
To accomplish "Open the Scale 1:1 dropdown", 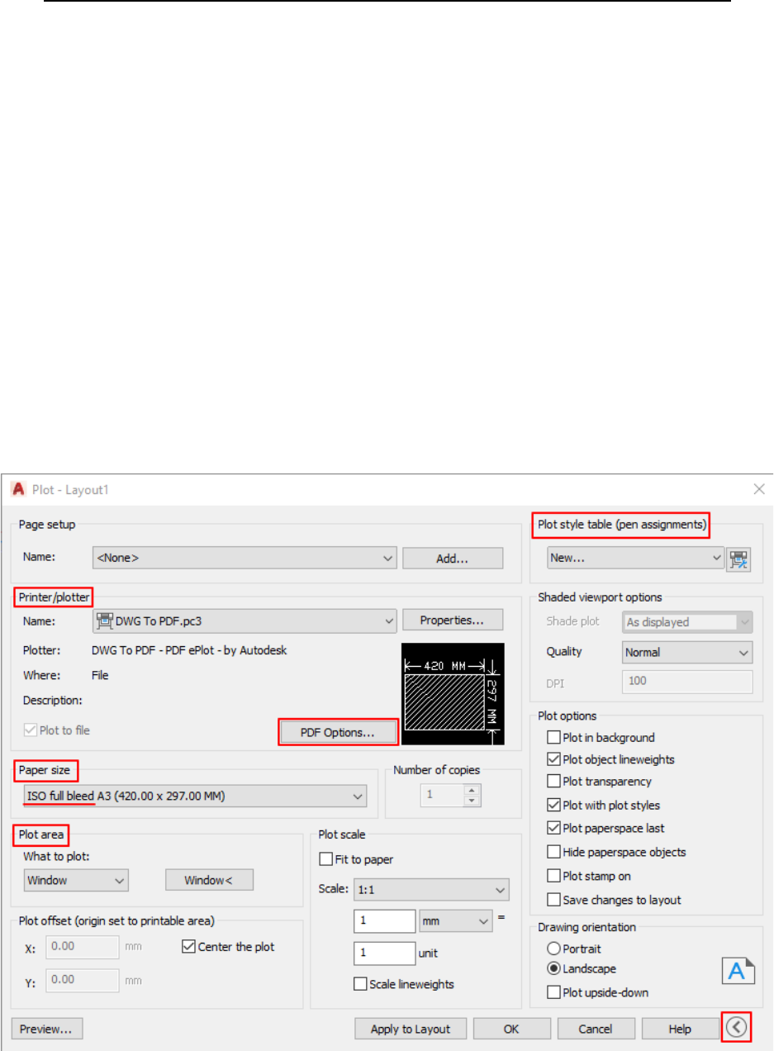I will (x=431, y=890).
